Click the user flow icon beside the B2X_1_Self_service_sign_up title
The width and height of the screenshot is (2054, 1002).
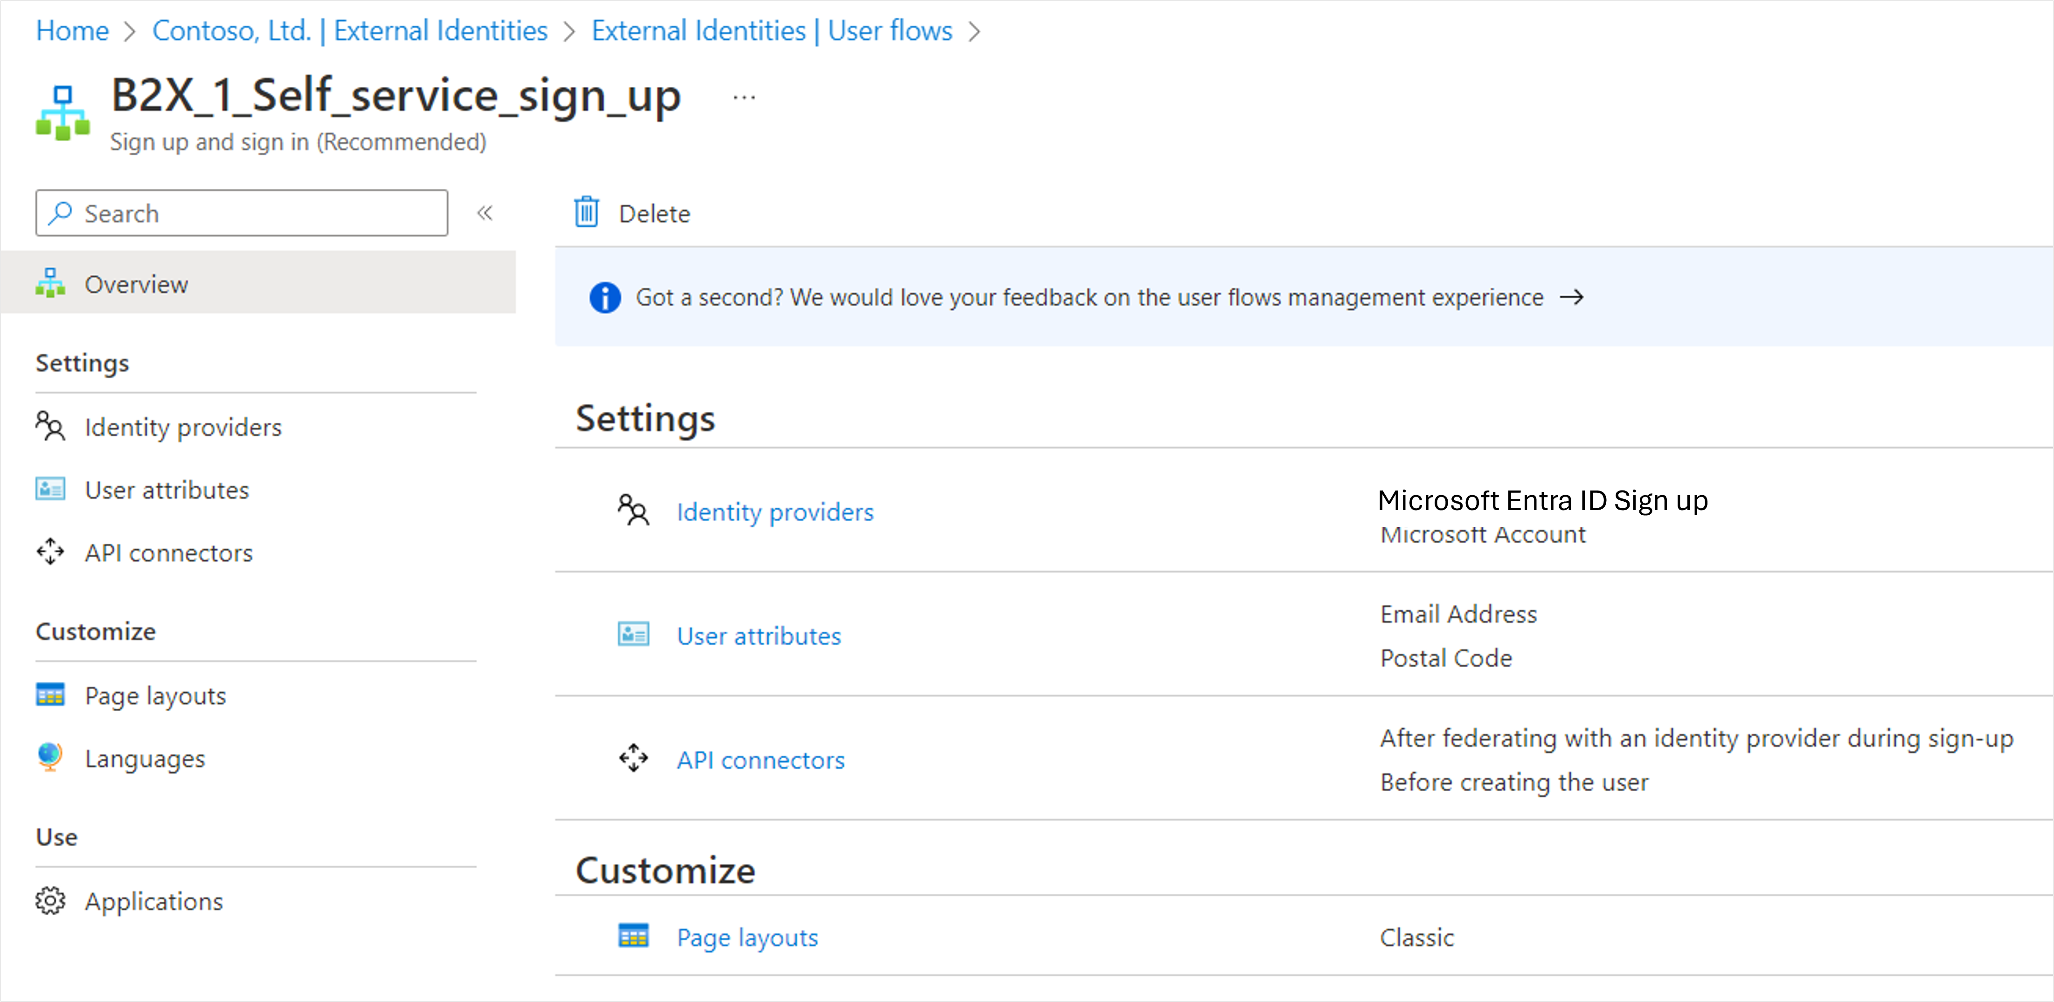click(x=63, y=113)
